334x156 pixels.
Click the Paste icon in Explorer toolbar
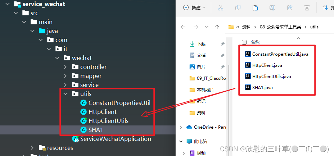255,8
